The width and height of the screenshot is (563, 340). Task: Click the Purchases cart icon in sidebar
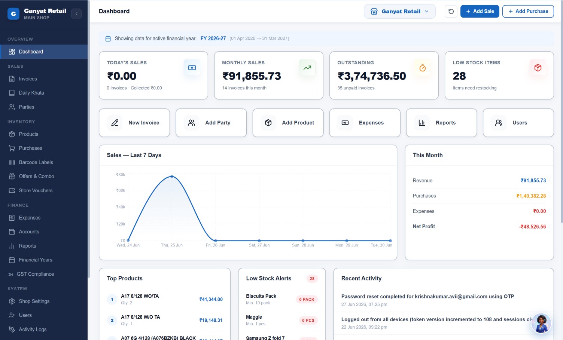tap(12, 148)
